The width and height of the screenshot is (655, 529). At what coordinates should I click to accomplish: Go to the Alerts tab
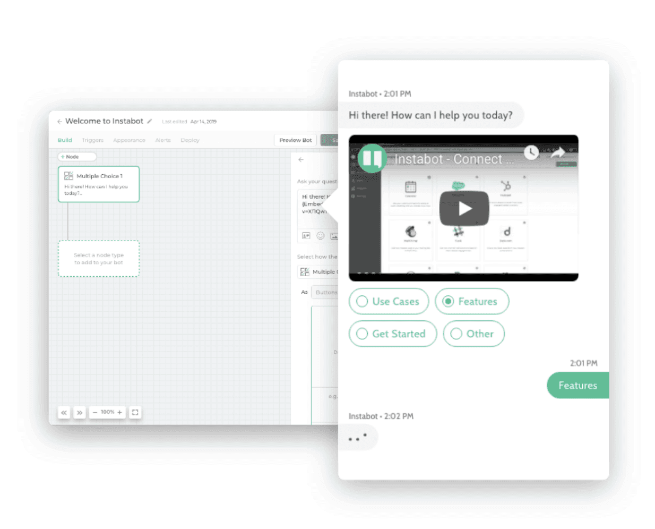(163, 140)
